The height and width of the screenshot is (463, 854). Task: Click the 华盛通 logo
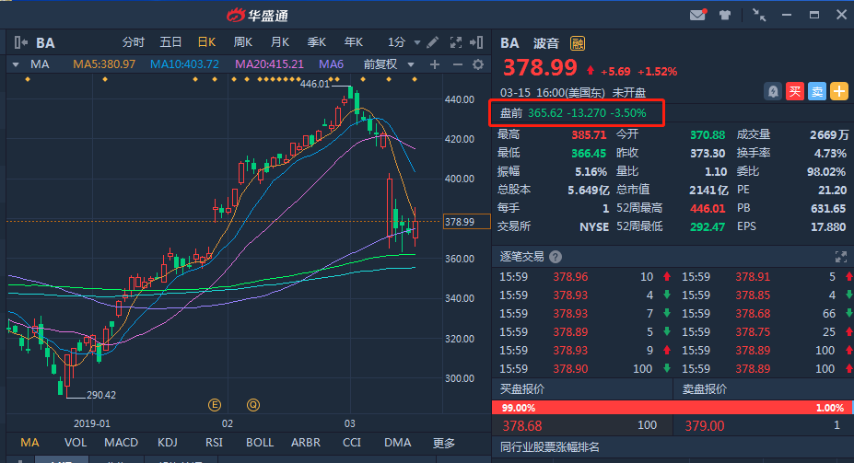click(x=257, y=16)
